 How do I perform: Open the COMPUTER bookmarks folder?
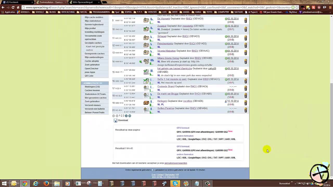coord(221,12)
